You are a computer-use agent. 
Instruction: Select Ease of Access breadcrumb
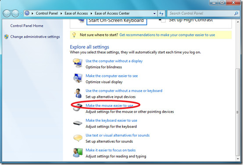pyautogui.click(x=76, y=14)
